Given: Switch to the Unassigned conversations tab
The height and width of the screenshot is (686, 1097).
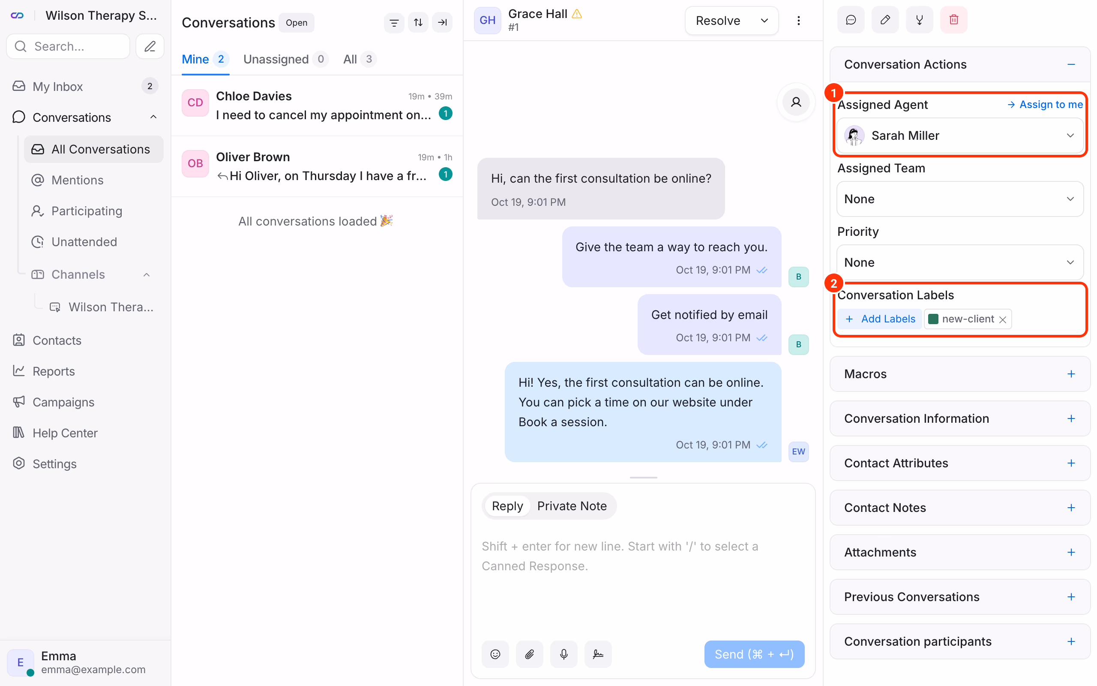Looking at the screenshot, I should [x=285, y=59].
